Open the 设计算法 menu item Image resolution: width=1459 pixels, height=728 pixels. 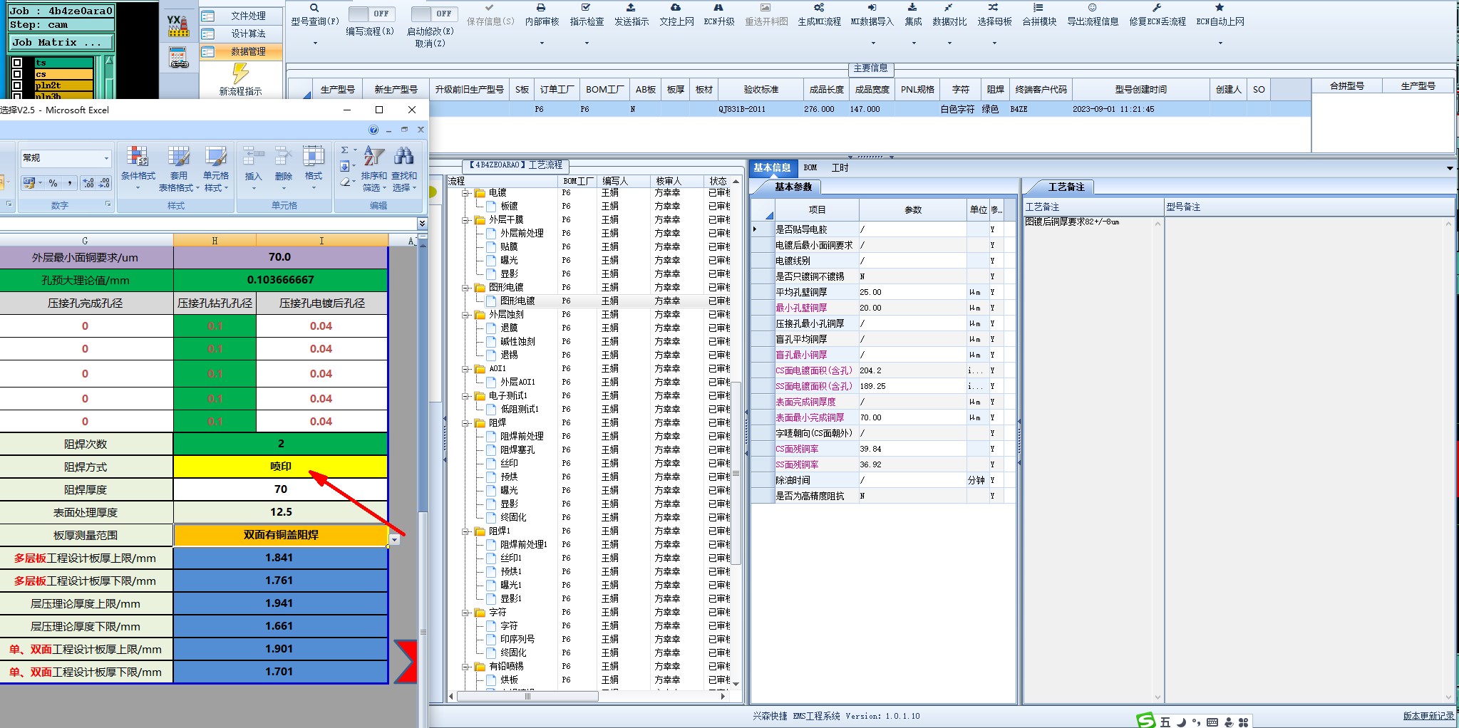coord(241,33)
